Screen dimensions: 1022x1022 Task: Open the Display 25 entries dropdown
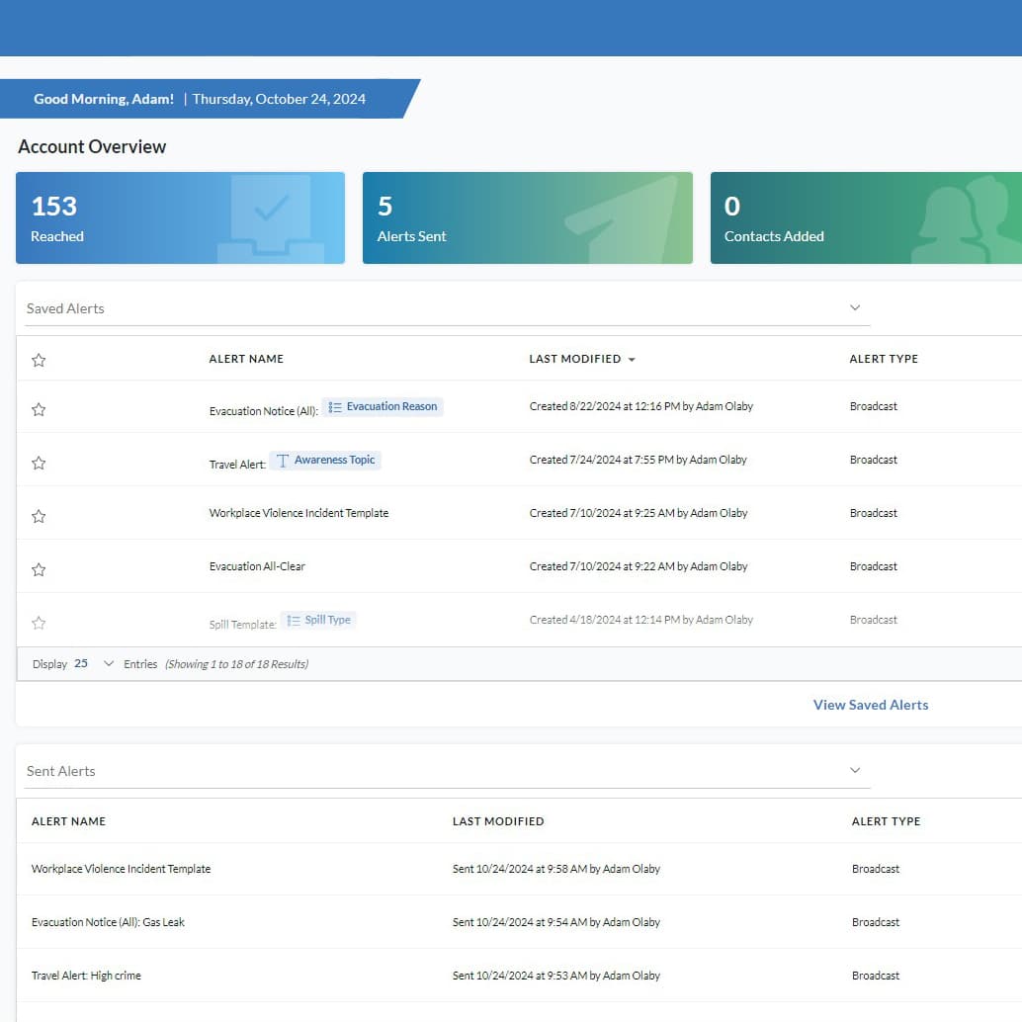click(94, 664)
